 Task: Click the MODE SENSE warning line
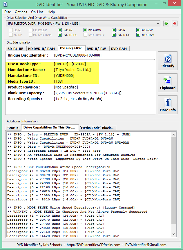(x=77, y=212)
